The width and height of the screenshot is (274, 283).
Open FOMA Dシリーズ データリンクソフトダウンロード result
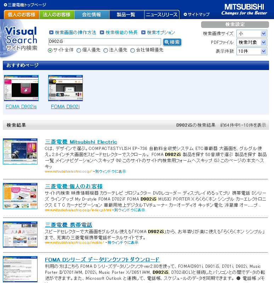[102, 260]
